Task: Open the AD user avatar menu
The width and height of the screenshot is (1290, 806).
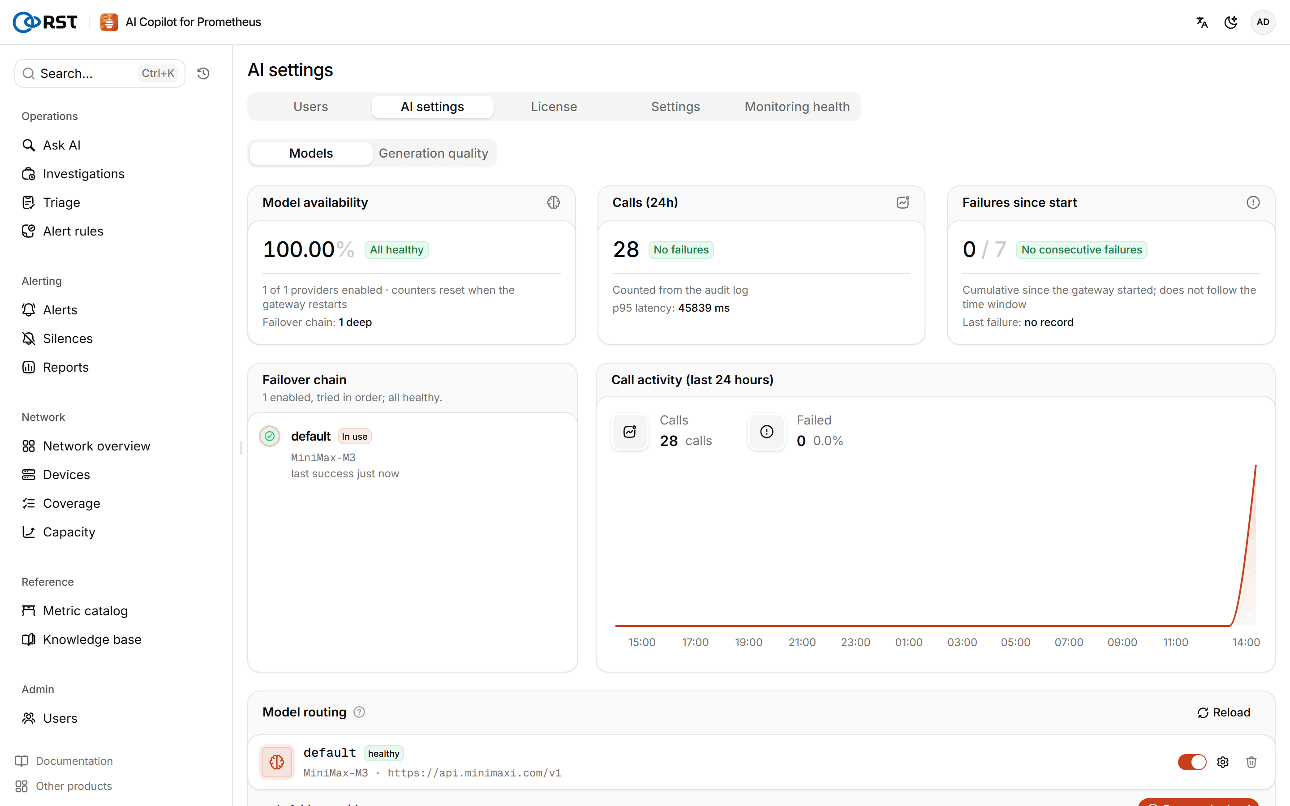Action: click(1262, 22)
